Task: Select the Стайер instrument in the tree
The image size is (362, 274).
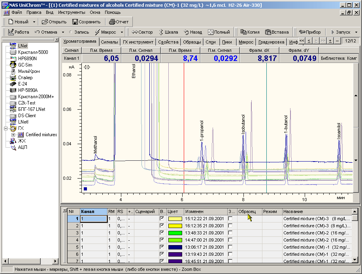Action: 25,78
